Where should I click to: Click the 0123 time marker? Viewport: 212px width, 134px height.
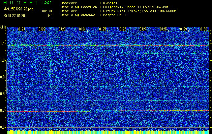tap(62, 29)
